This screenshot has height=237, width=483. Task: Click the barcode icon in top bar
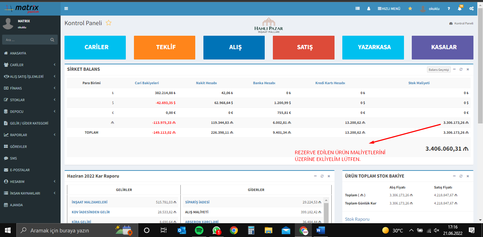[358, 8]
